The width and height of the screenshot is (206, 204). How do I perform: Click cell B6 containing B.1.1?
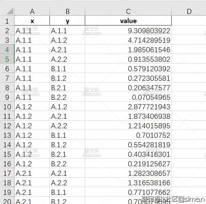(x=68, y=69)
